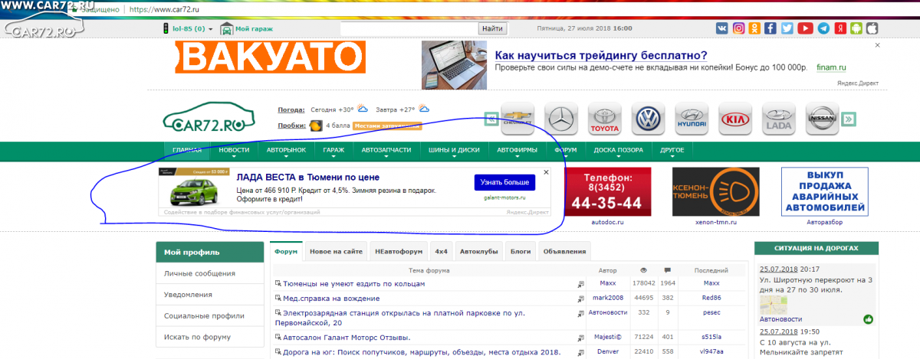Switch to Объявления tab

click(564, 251)
